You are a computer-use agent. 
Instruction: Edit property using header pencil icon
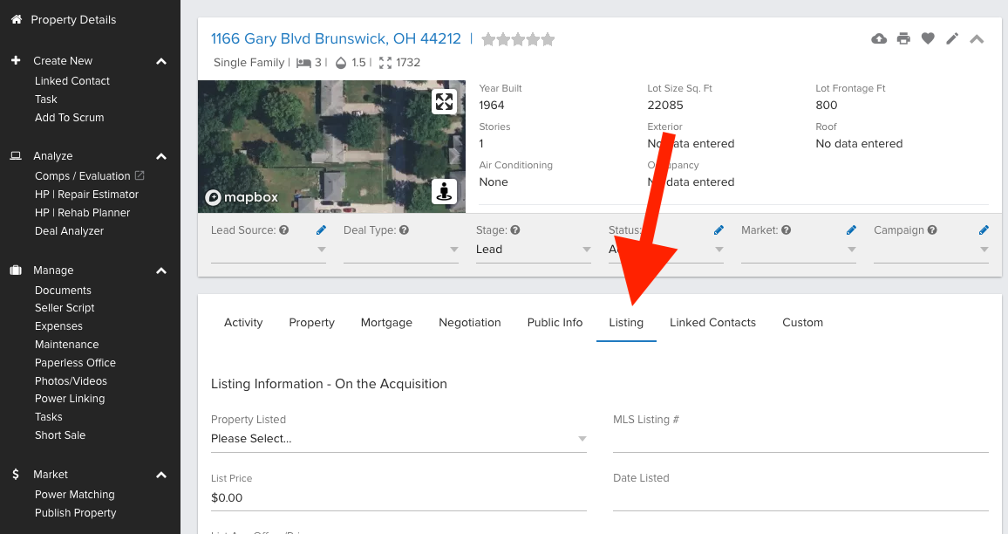pos(952,38)
